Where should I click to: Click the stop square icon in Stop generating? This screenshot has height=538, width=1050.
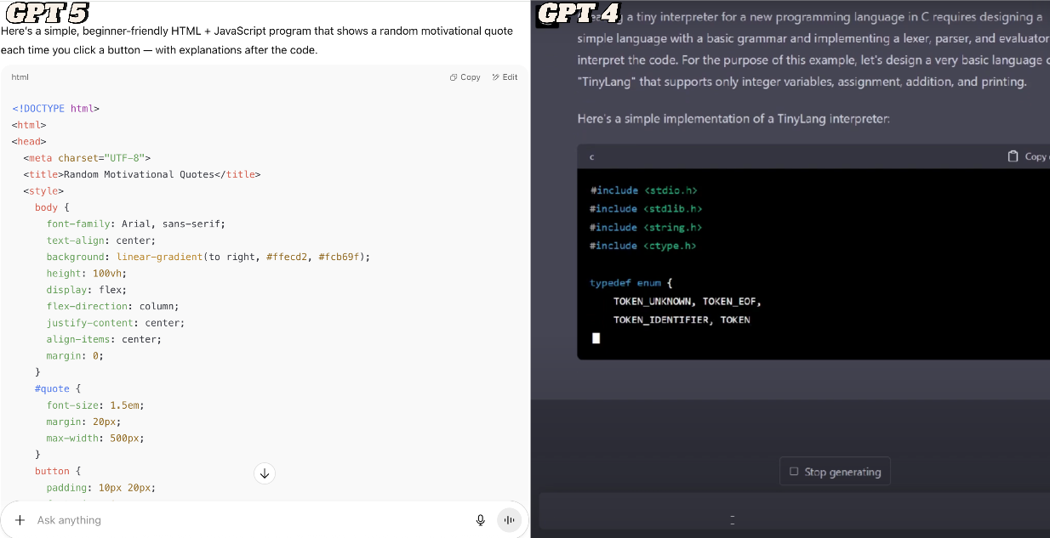(793, 471)
